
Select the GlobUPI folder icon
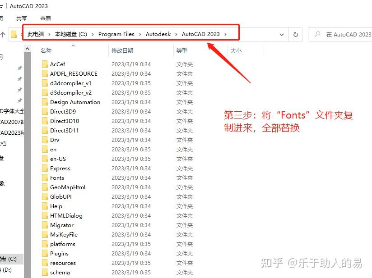pos(45,197)
